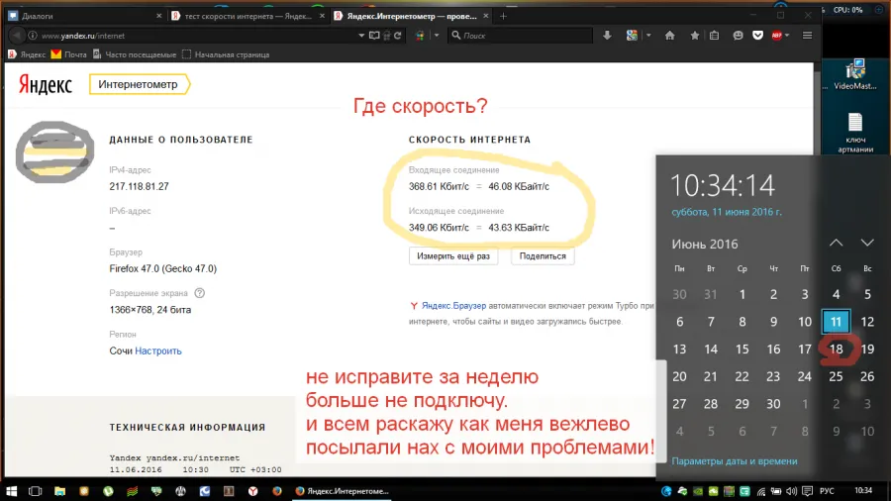Click the colorful Google-style toolbar icon
This screenshot has height=501, width=891.
(x=632, y=36)
